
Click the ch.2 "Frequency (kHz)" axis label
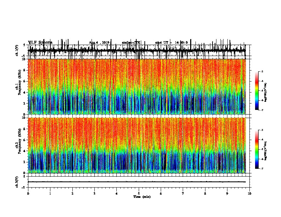[20, 141]
